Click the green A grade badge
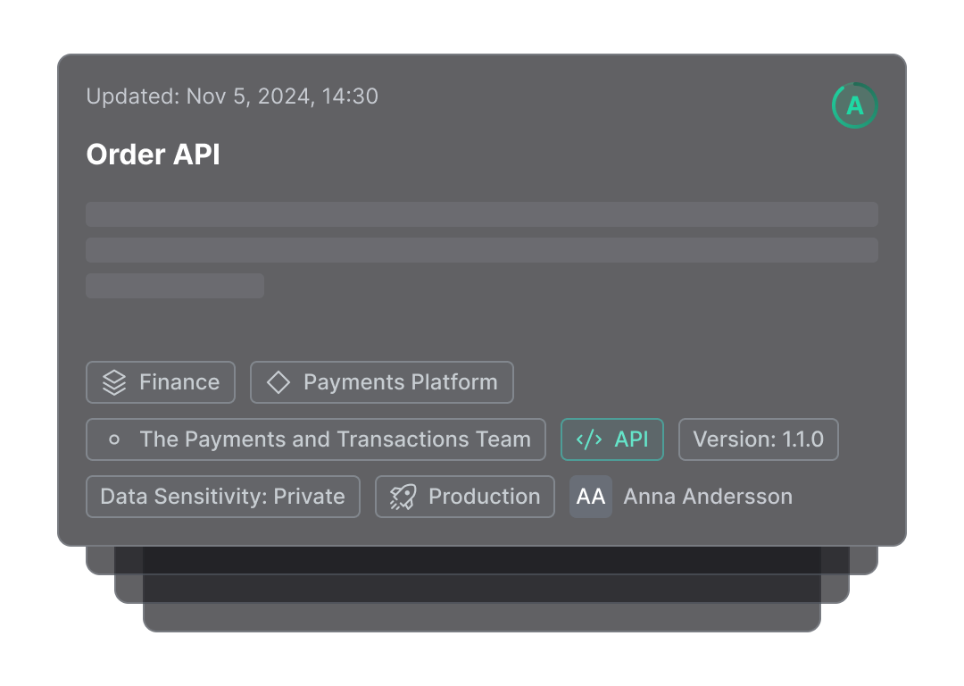 click(x=854, y=105)
